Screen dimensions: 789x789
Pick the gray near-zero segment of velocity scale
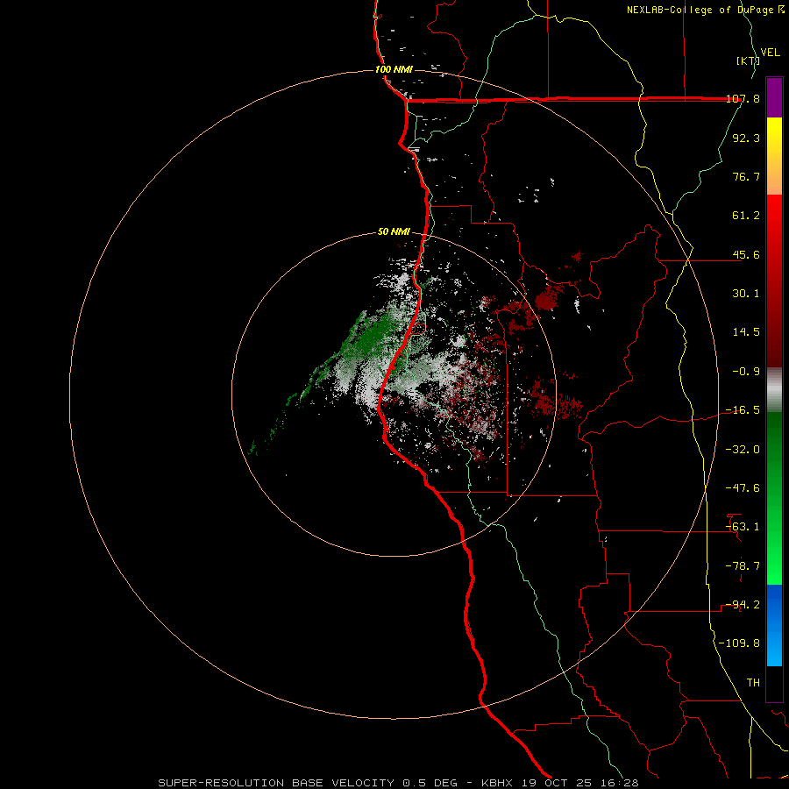pyautogui.click(x=774, y=387)
